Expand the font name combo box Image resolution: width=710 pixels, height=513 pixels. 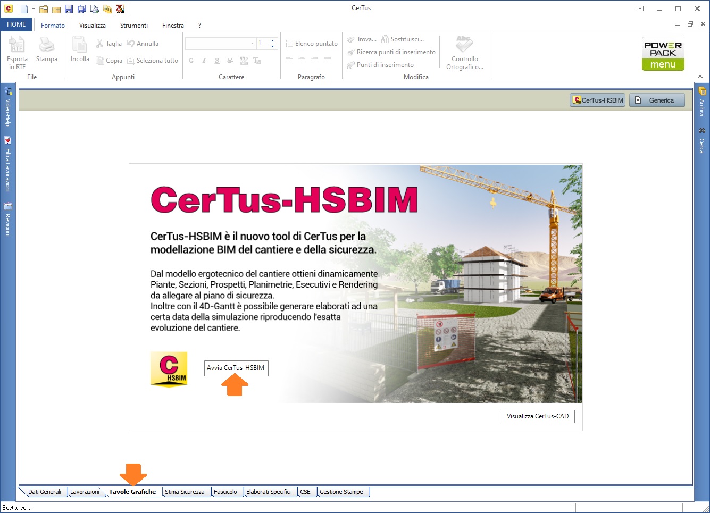click(x=252, y=44)
